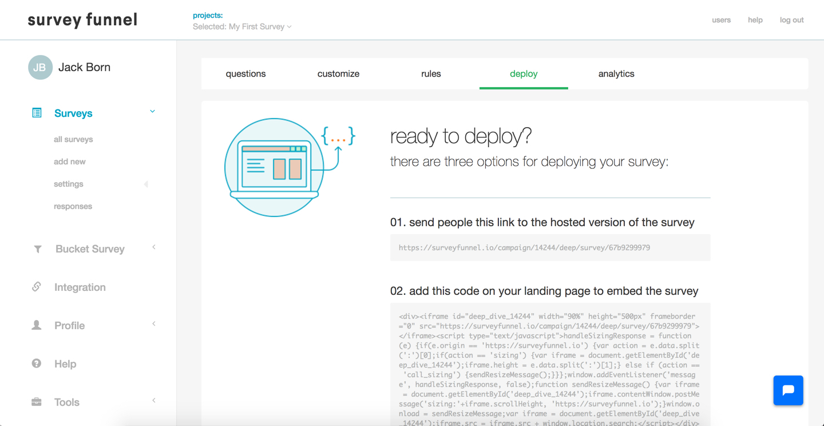Image resolution: width=824 pixels, height=426 pixels.
Task: Click the Bucket Survey funnel icon
Action: 38,249
